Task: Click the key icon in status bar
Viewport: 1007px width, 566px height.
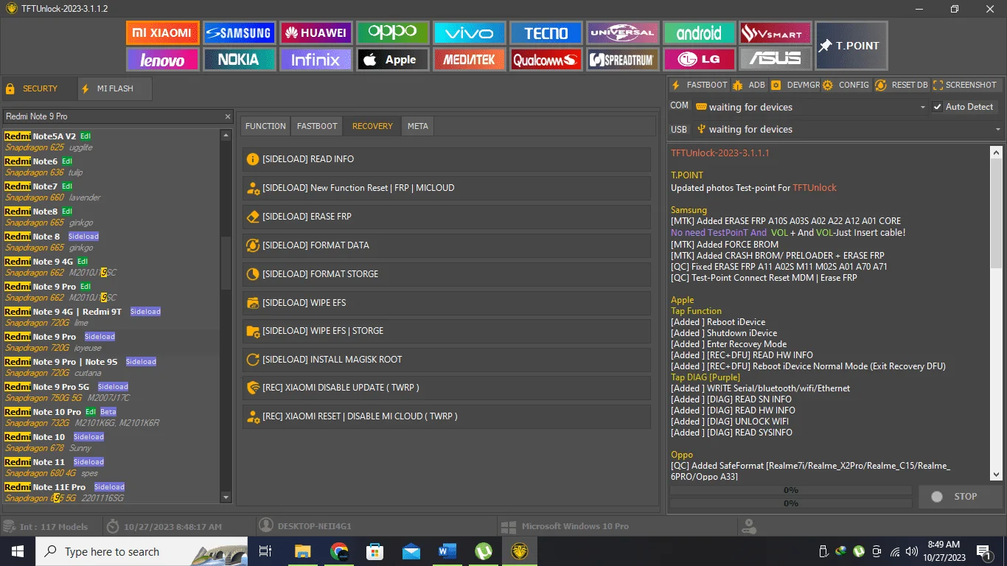Action: click(749, 527)
